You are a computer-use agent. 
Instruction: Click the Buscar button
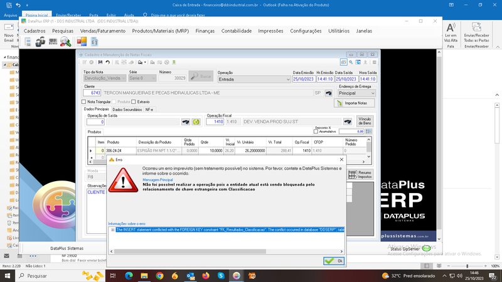click(x=201, y=76)
